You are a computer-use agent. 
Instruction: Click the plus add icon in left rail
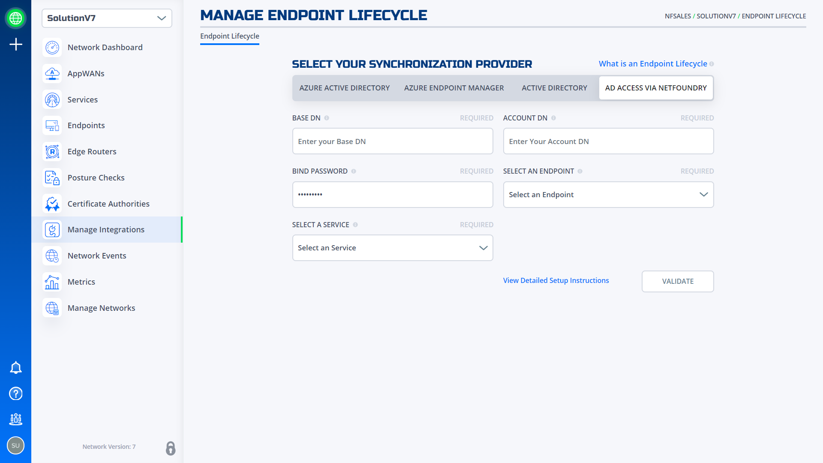tap(16, 44)
